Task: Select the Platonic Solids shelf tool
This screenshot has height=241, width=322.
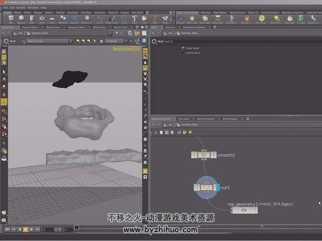Action: [x=87, y=20]
